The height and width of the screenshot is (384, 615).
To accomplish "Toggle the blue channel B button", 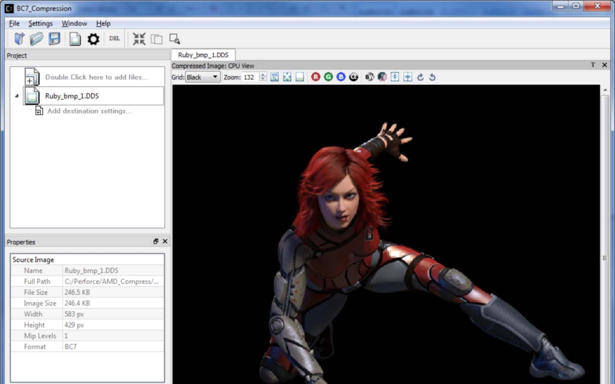I will point(341,77).
